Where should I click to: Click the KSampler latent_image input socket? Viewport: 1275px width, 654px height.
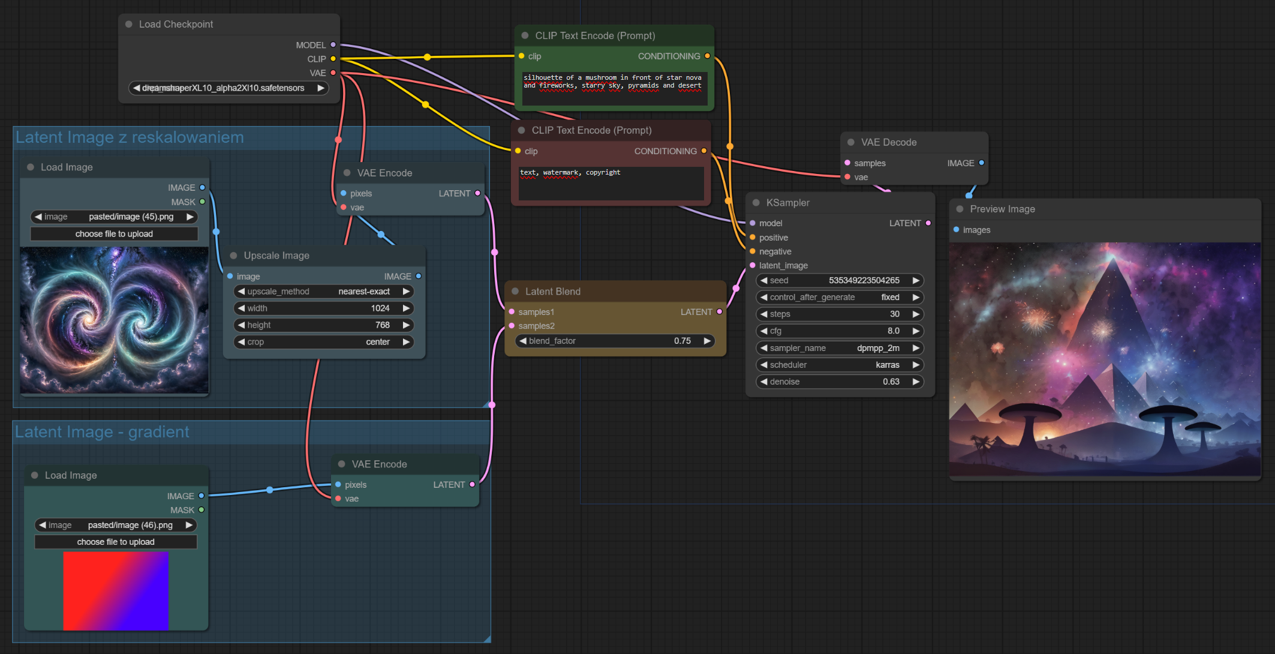[x=753, y=265]
